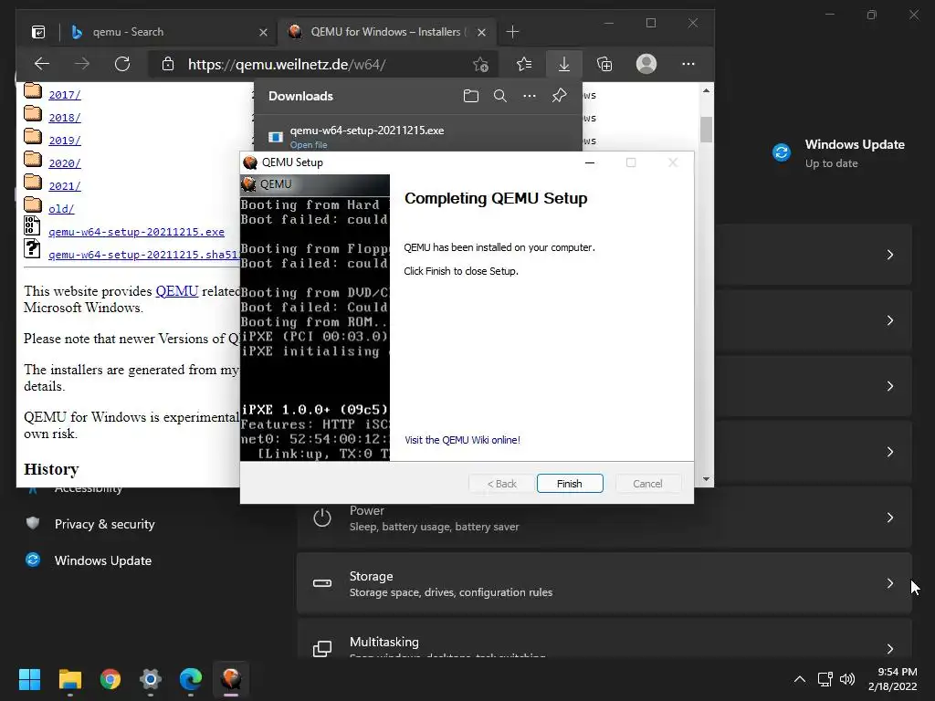Open the volume icon in system tray
Image resolution: width=935 pixels, height=701 pixels.
tap(846, 679)
